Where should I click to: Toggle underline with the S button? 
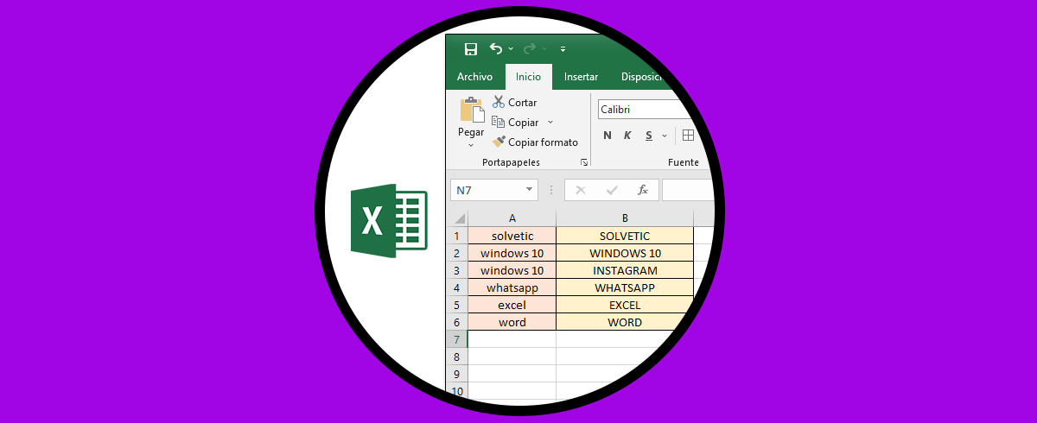[x=648, y=136]
